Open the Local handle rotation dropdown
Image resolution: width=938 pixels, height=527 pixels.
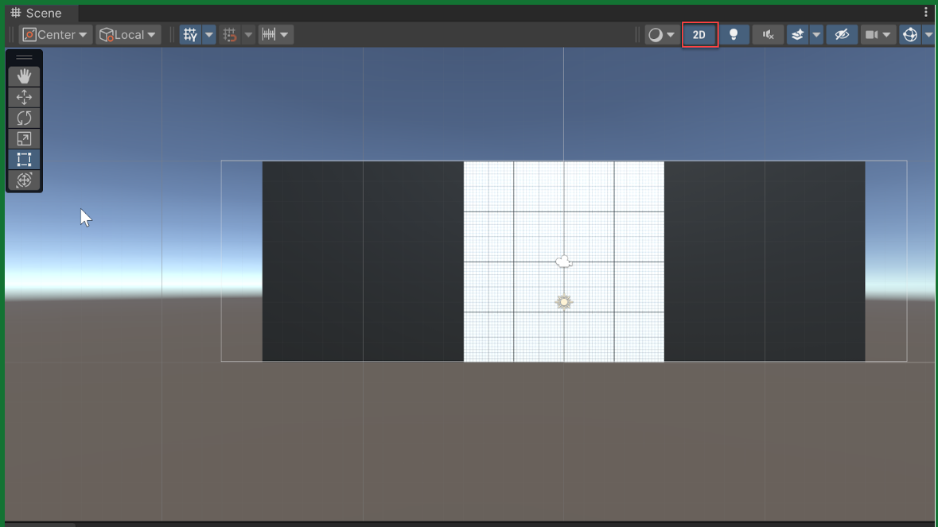coord(128,35)
